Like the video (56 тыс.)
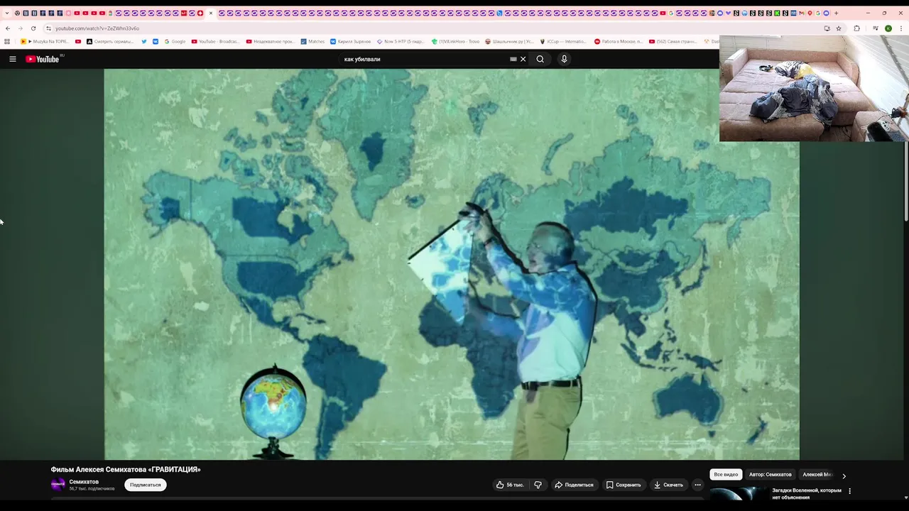 (x=510, y=485)
